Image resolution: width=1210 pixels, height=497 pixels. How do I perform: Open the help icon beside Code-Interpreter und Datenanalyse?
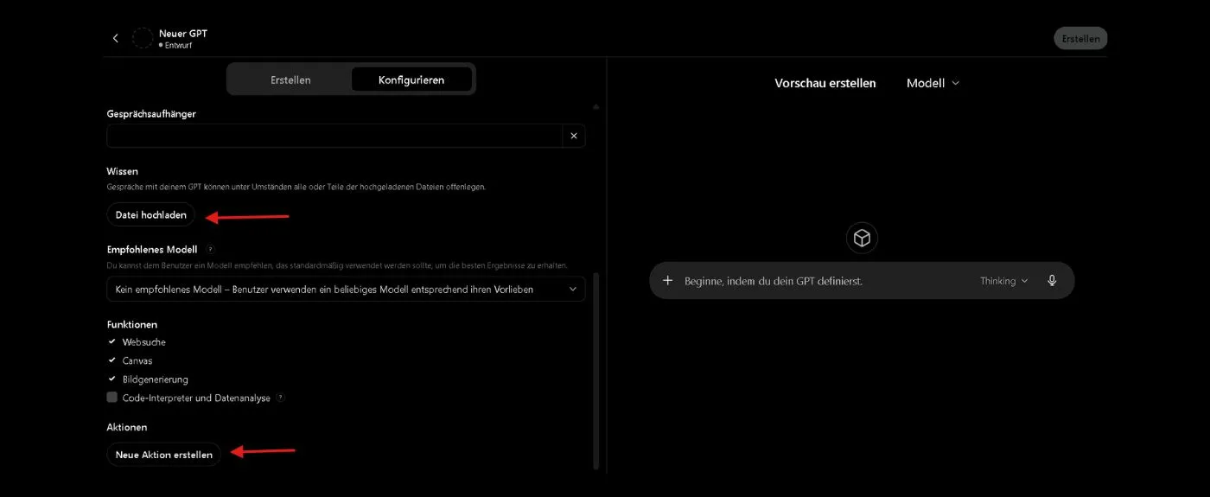pos(280,398)
